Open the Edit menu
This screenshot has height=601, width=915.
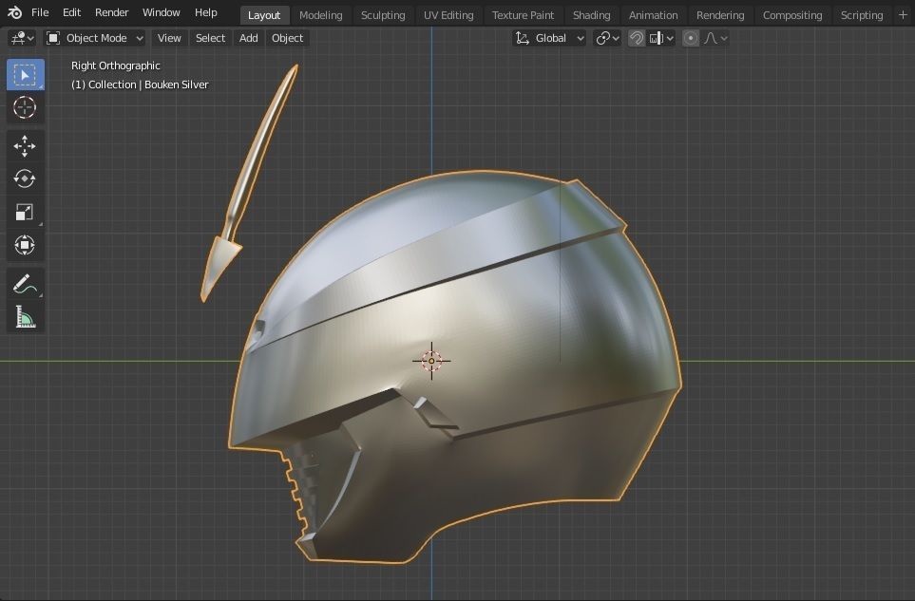71,12
